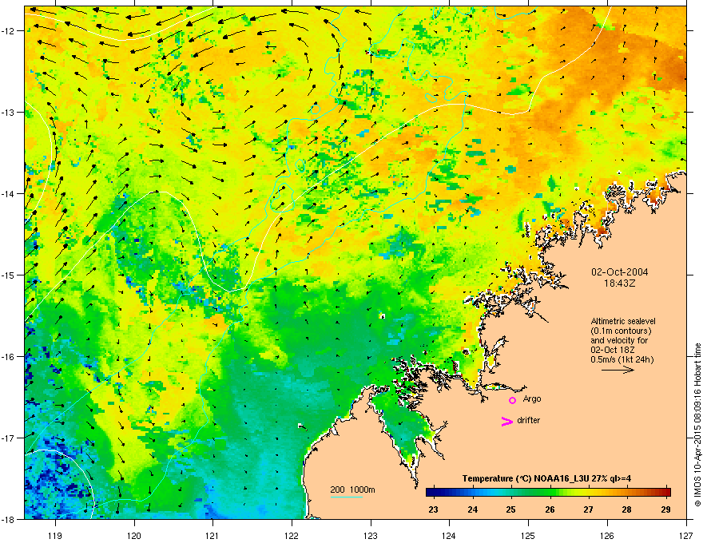Click the '02-Oct 18Z' legend text
703x543 pixels.
[x=613, y=350]
